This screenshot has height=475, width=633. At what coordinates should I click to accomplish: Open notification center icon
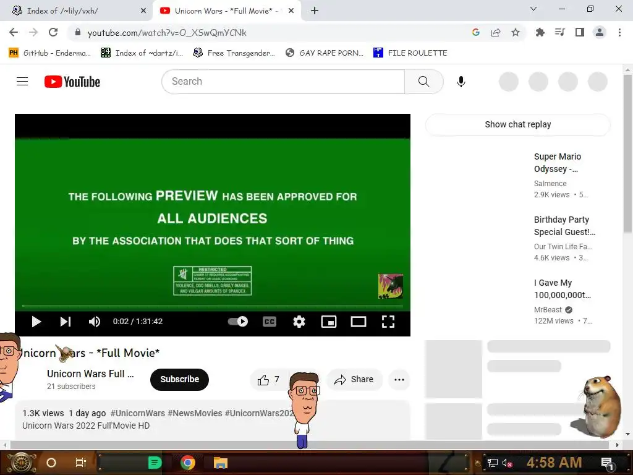607,463
